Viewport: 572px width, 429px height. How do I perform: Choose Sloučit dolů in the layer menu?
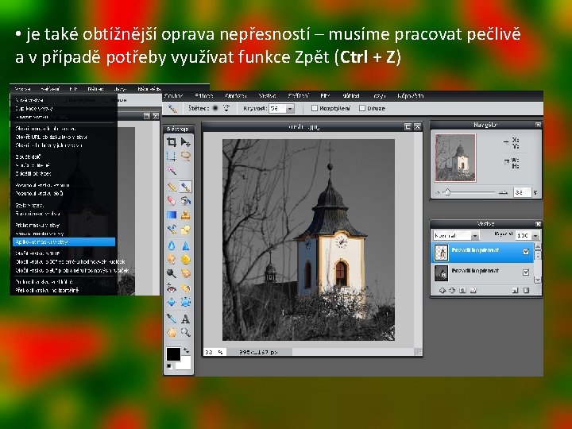pyautogui.click(x=28, y=157)
